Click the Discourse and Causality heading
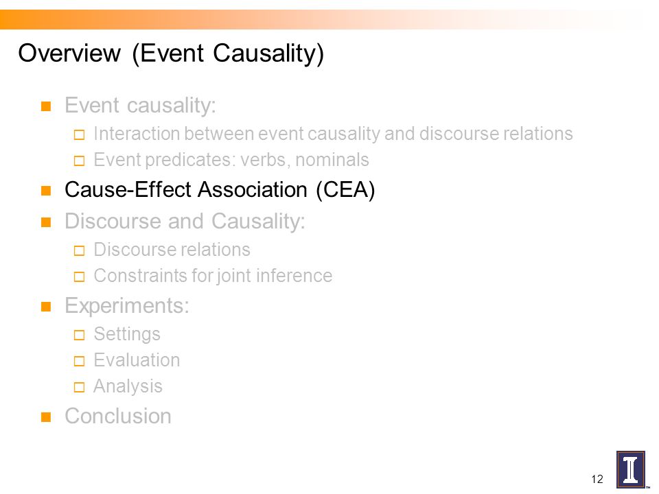 [x=185, y=221]
